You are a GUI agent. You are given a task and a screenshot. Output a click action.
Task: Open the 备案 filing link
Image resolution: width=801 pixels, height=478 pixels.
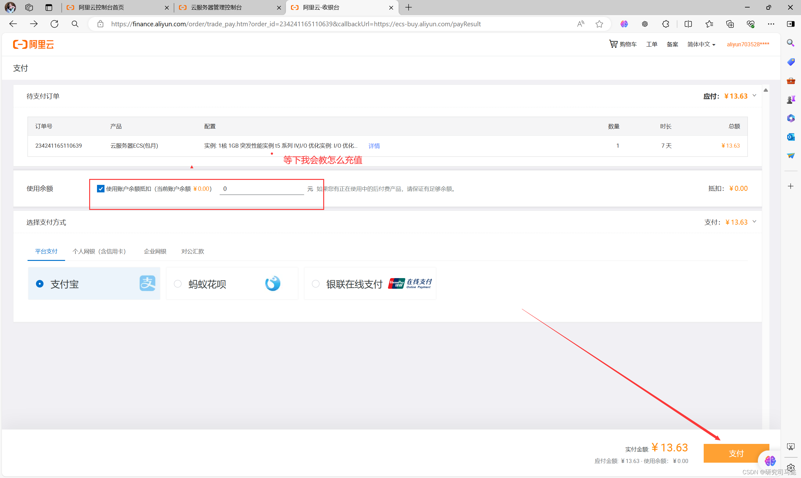(x=672, y=44)
